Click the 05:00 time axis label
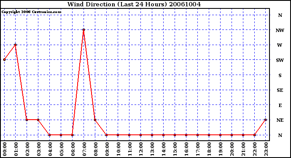 [62, 149]
